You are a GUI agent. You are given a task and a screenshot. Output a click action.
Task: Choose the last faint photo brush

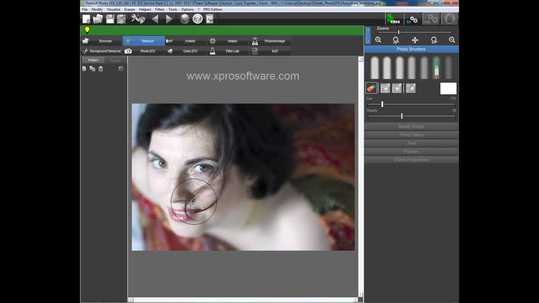point(448,67)
